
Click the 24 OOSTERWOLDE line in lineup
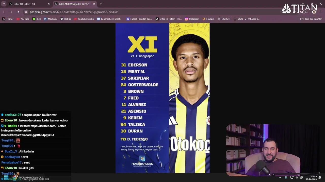click(x=139, y=85)
